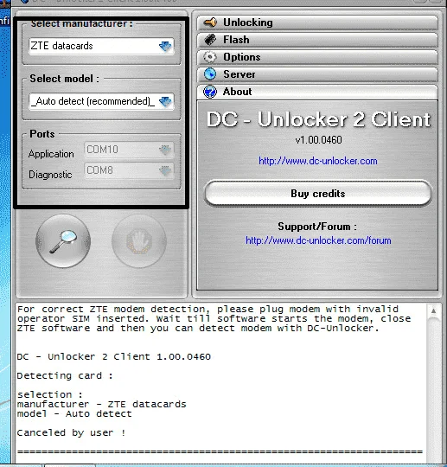The height and width of the screenshot is (467, 447).
Task: Click the 'DC - Unlocker 2 Client 1.00.0460' log line
Action: (114, 356)
